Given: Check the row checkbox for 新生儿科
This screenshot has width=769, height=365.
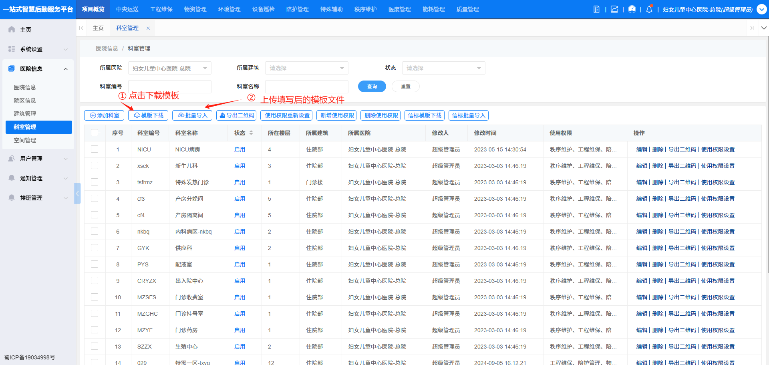Looking at the screenshot, I should point(95,165).
